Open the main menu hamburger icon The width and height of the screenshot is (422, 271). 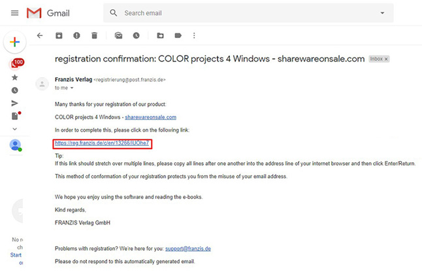(14, 13)
